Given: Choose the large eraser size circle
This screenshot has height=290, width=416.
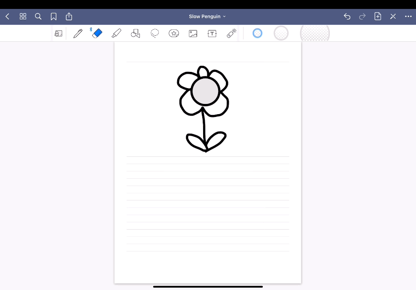Looking at the screenshot, I should point(315,34).
